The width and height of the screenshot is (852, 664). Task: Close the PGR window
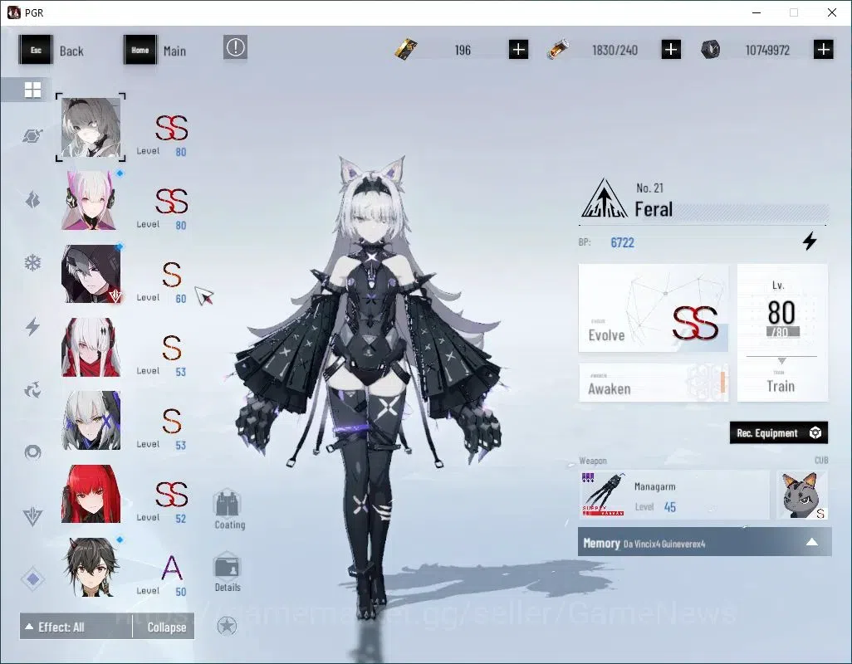point(832,12)
